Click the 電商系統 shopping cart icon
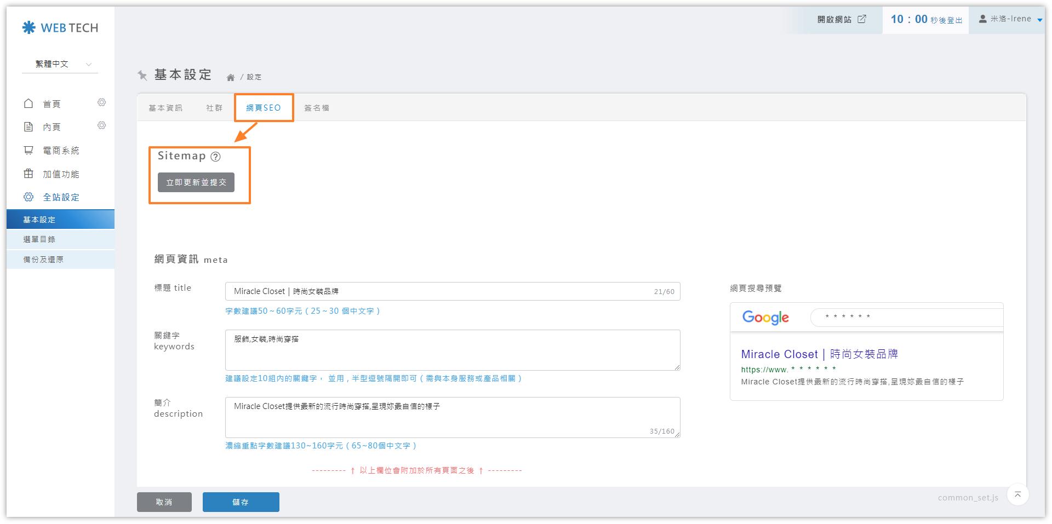Viewport: 1052px width, 524px height. 30,150
